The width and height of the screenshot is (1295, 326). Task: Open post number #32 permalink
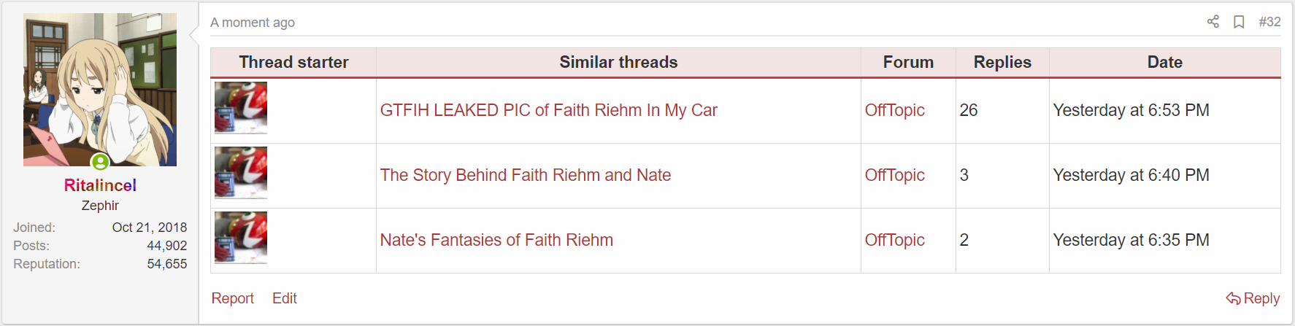[x=1269, y=22]
